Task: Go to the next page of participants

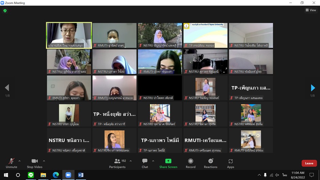Action: click(313, 88)
